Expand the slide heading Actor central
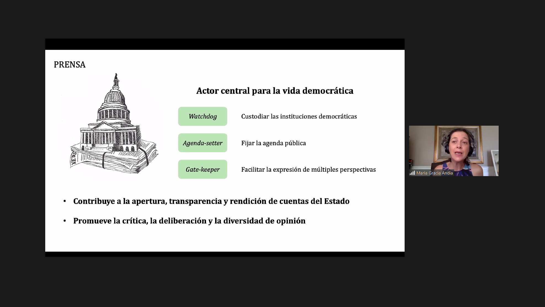Screen dimensions: 545x307 click(275, 91)
